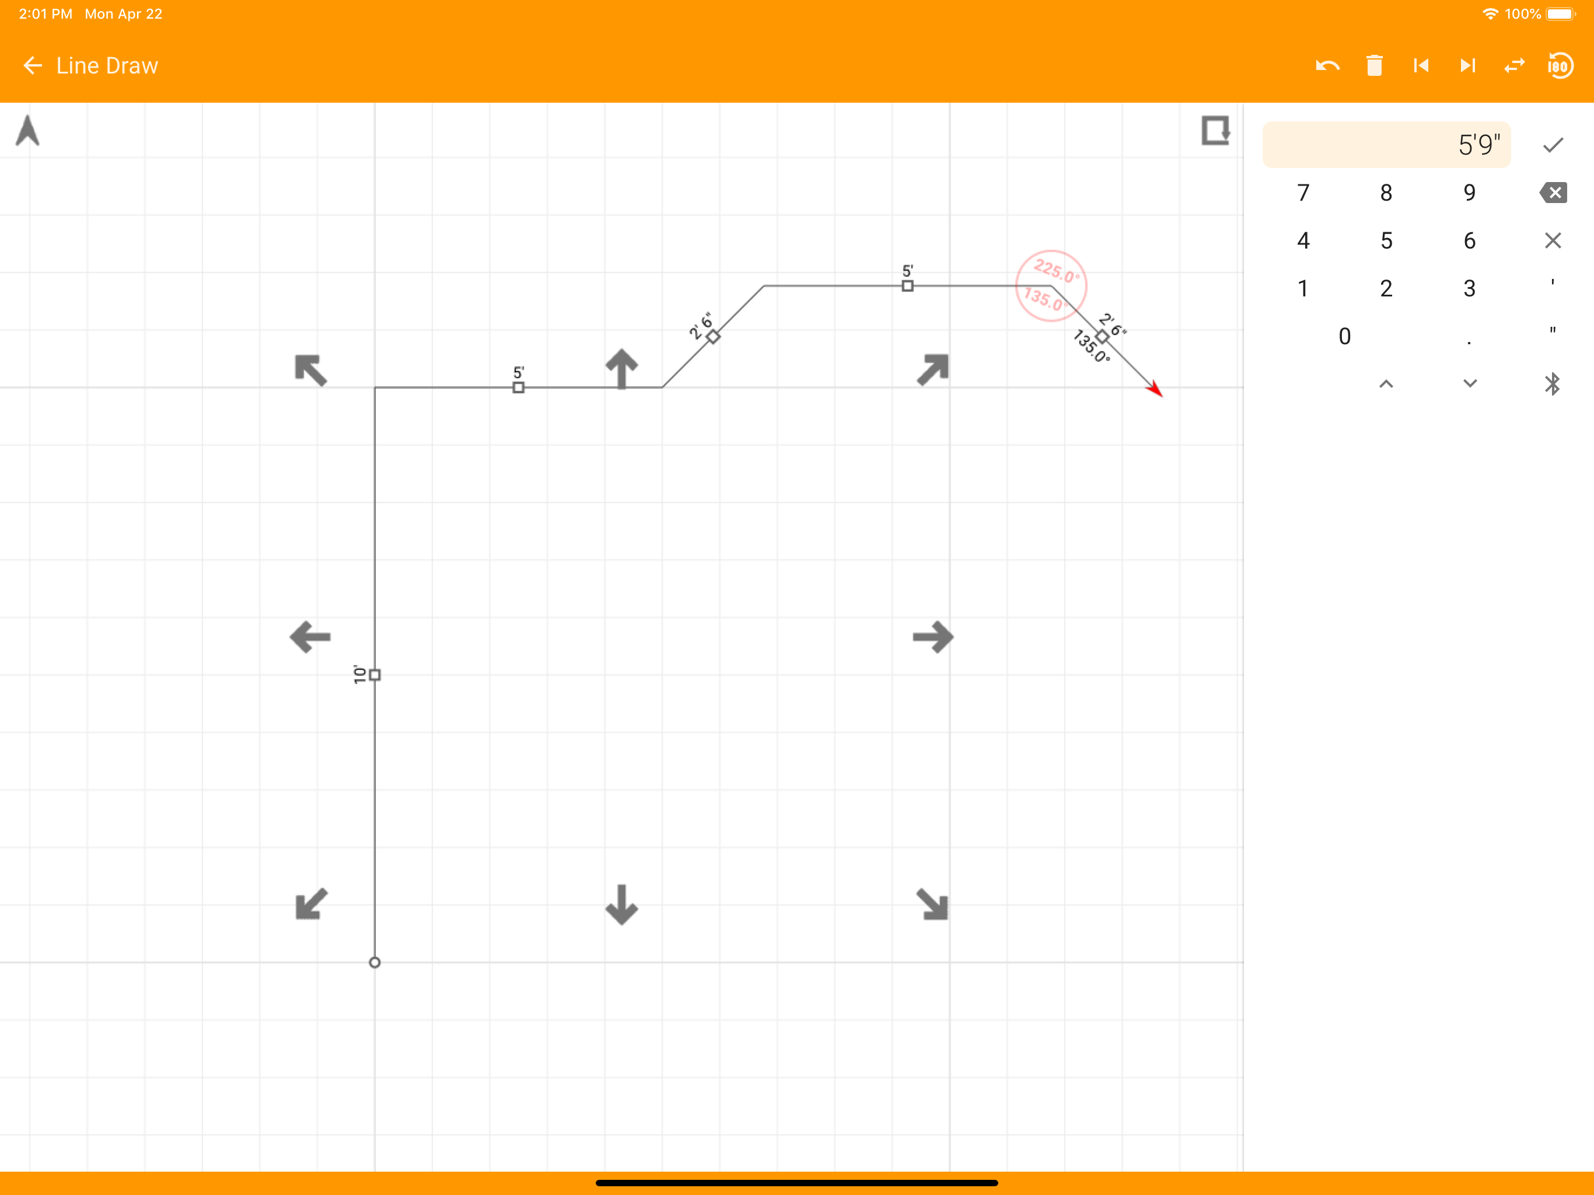Tap keypad digit 3
The height and width of the screenshot is (1195, 1594).
pos(1469,288)
